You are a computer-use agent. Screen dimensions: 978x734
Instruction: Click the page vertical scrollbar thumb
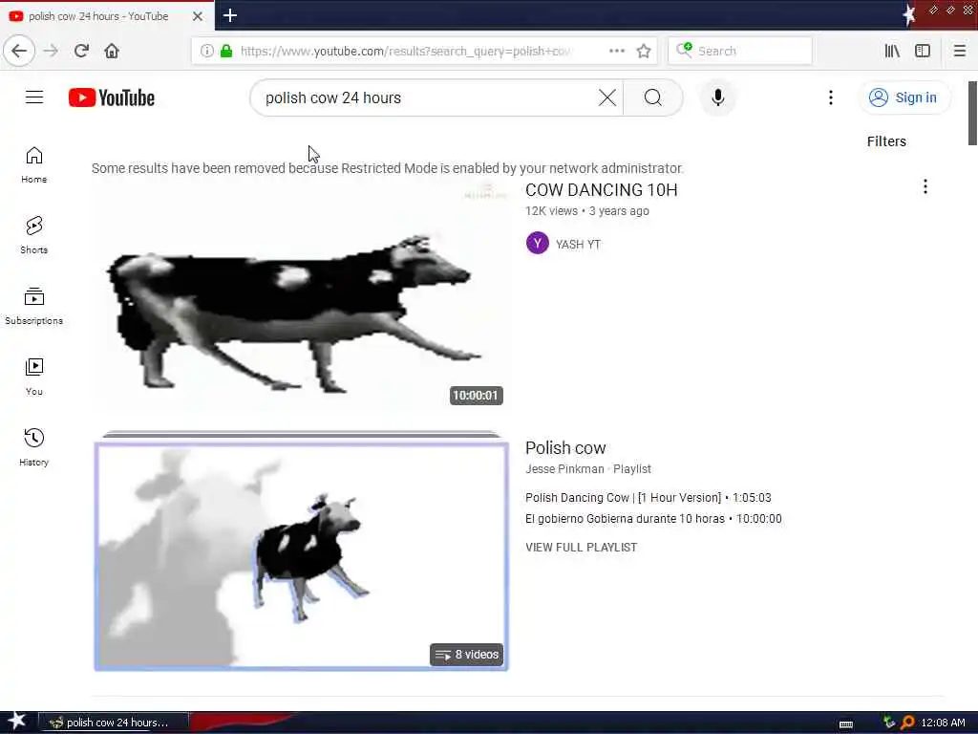[972, 113]
